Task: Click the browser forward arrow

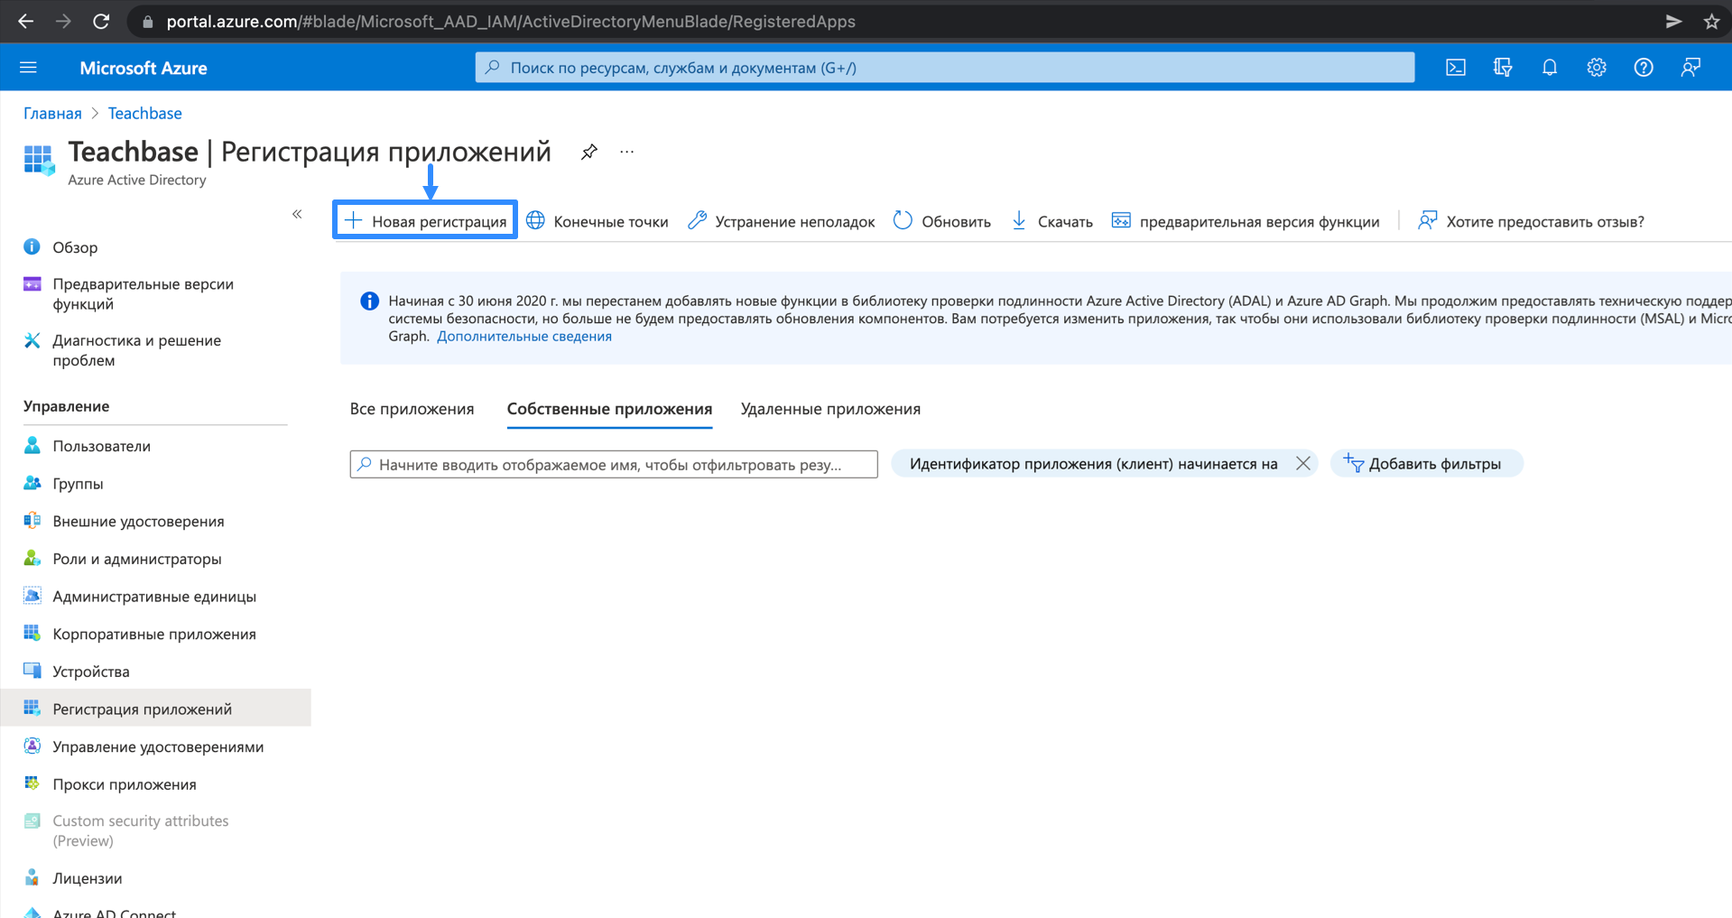Action: [63, 22]
